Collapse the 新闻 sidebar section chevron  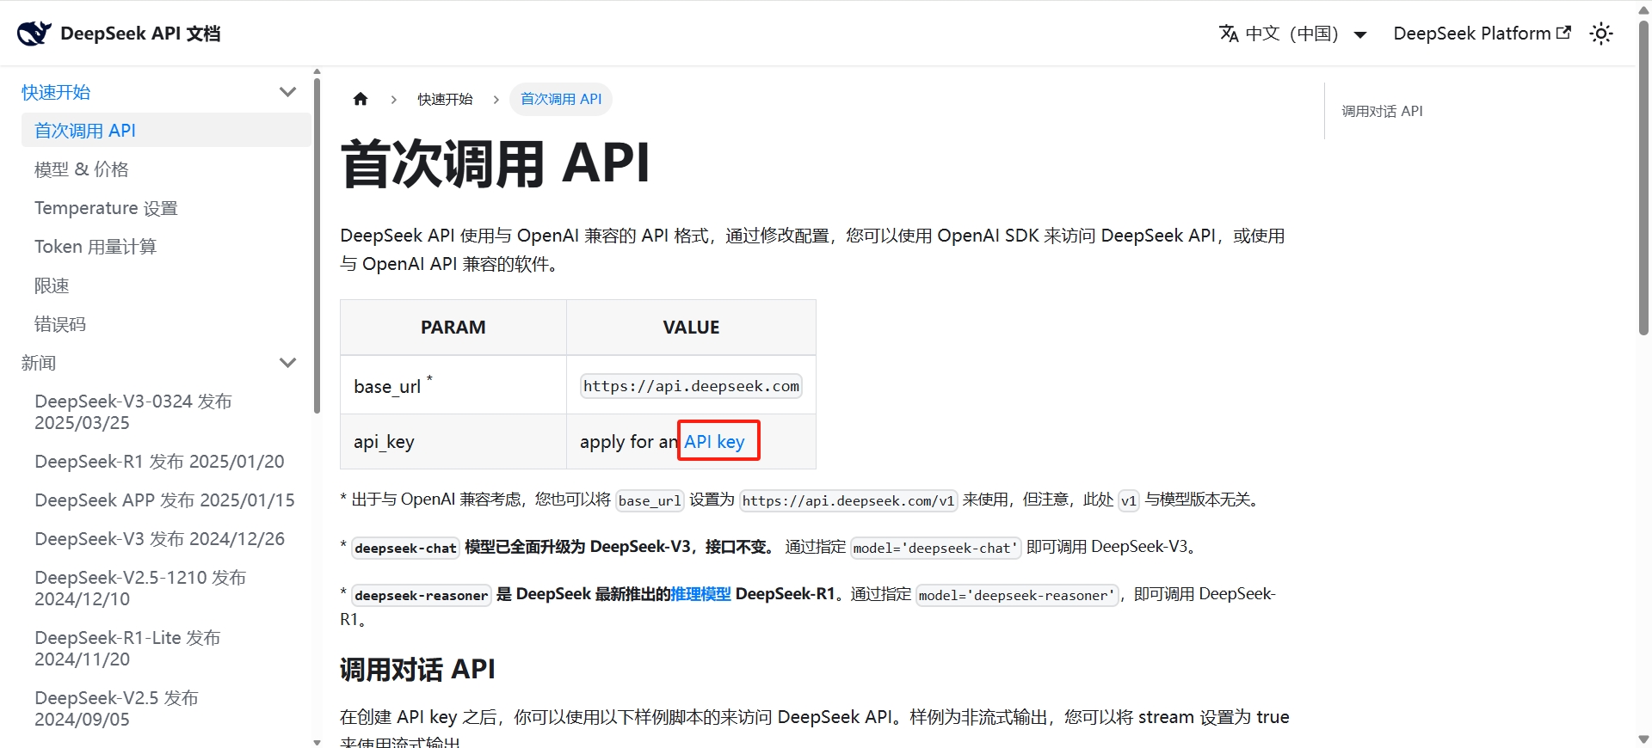(x=288, y=363)
